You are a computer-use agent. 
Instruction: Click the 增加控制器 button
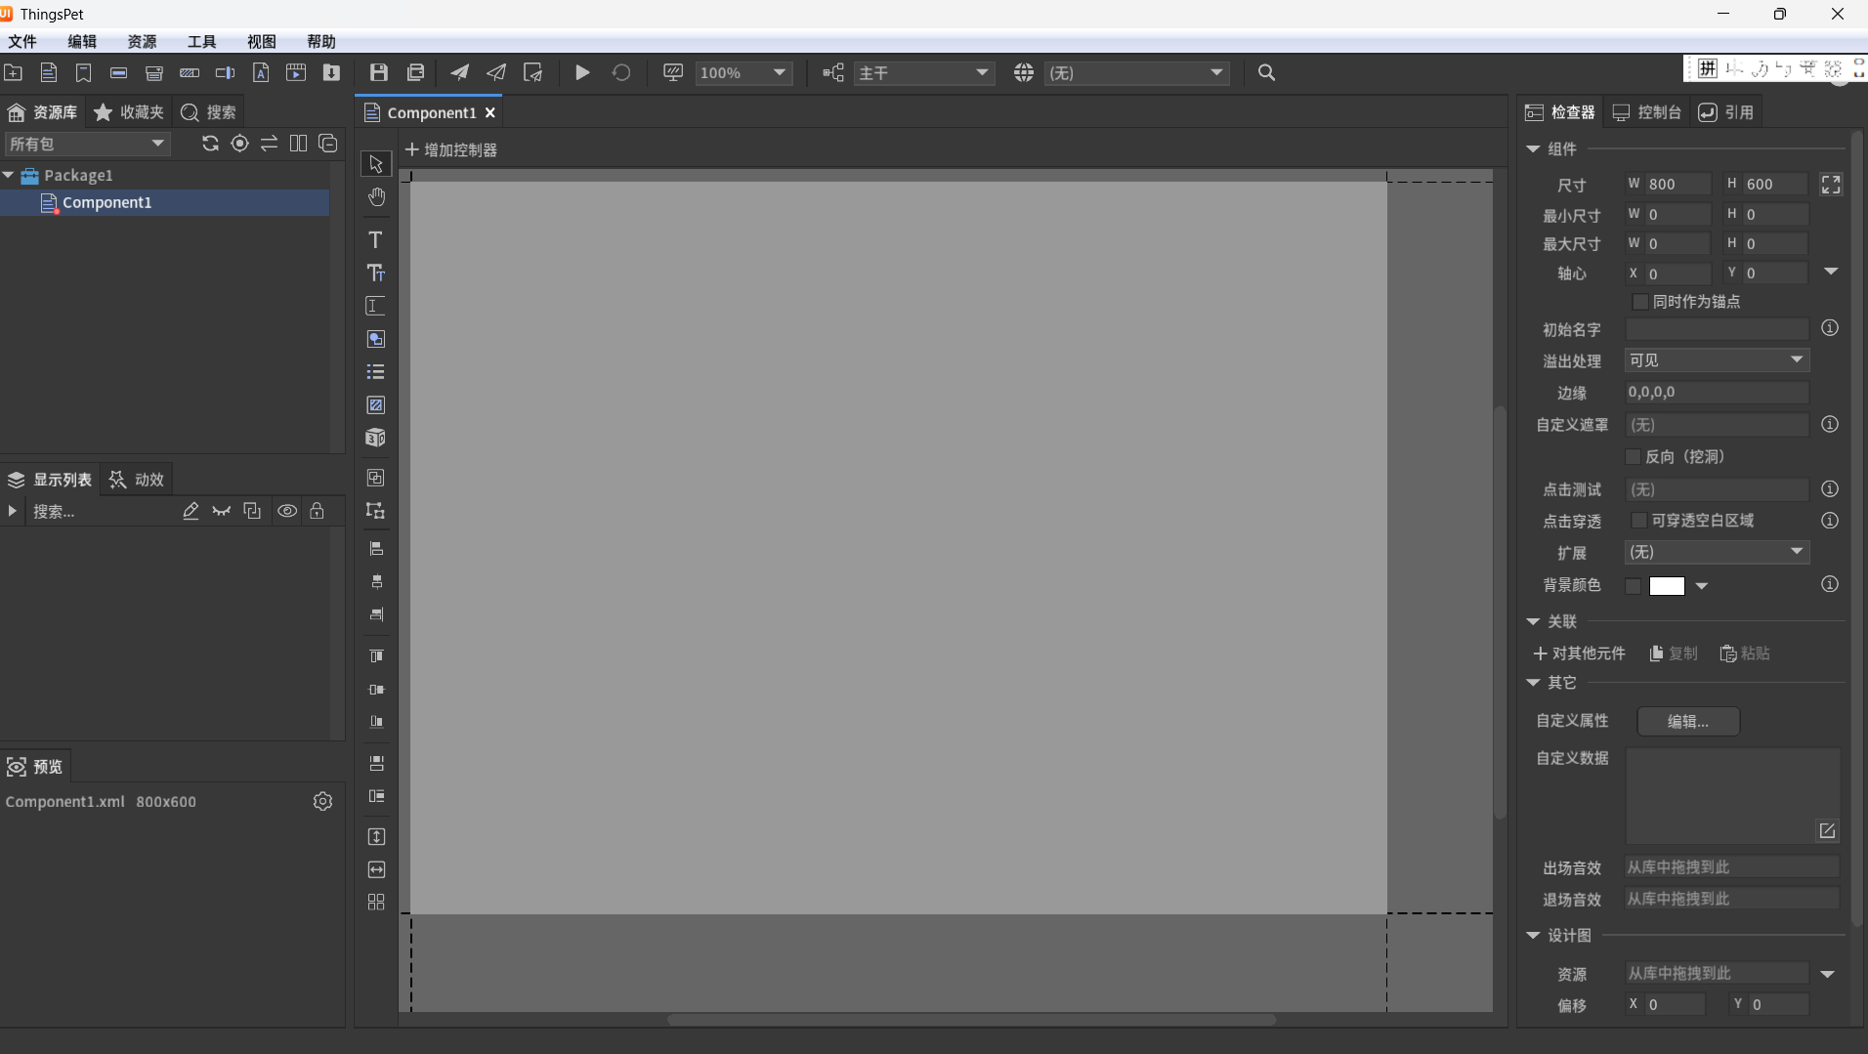pos(451,149)
